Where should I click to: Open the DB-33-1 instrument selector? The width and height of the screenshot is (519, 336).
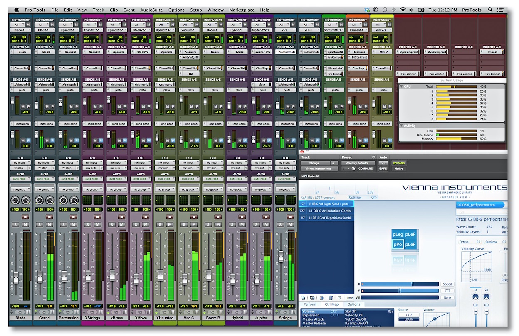pos(44,30)
